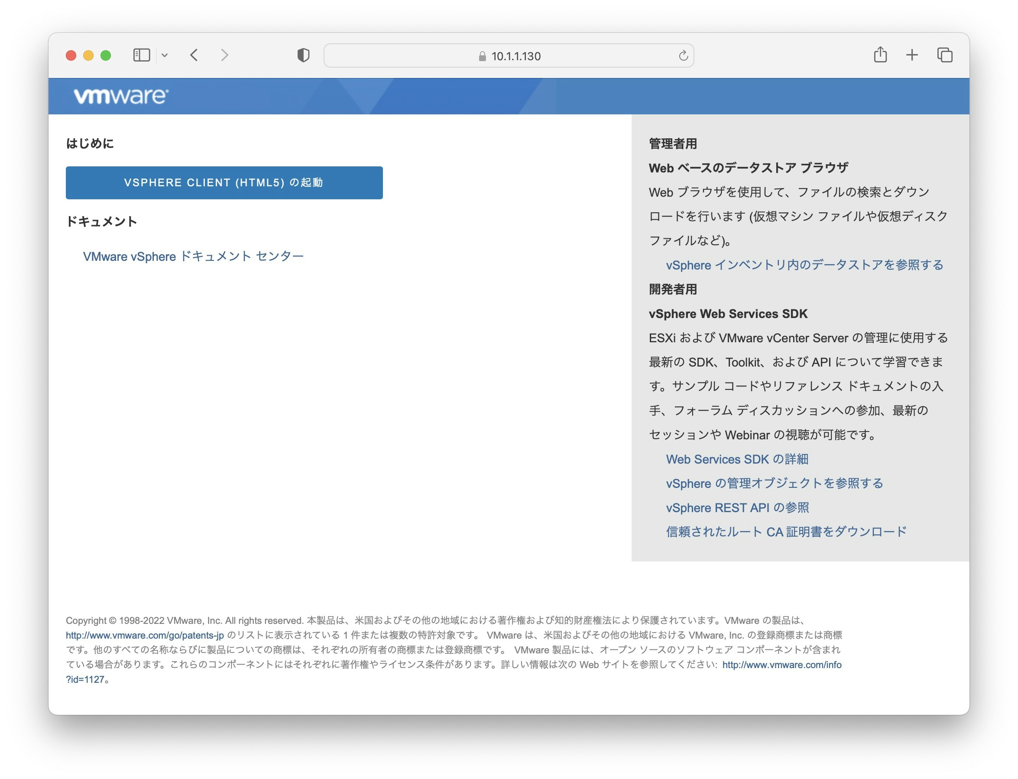Open the sidebar options chevron
This screenshot has width=1018, height=779.
point(165,55)
